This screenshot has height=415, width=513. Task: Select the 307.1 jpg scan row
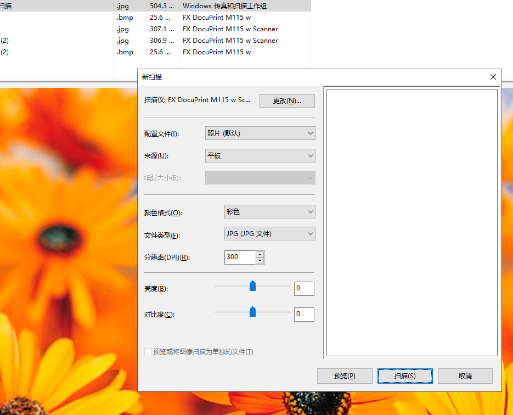155,29
